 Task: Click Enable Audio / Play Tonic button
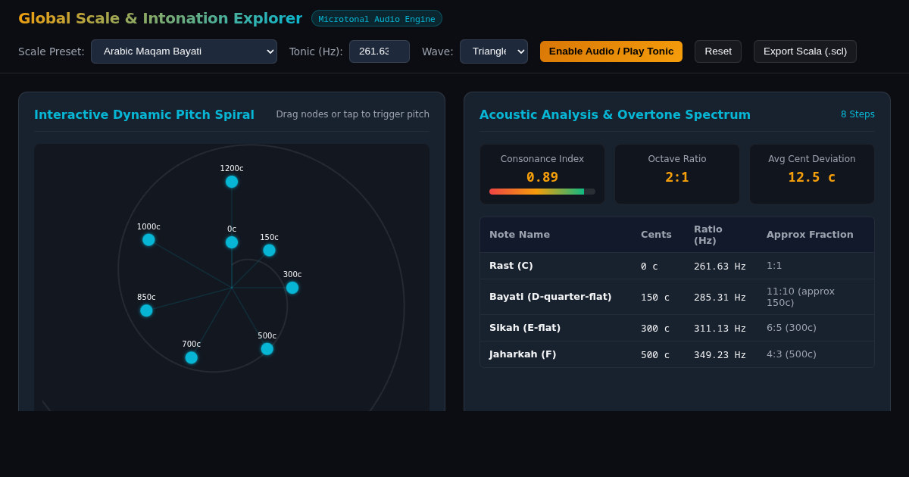click(611, 51)
